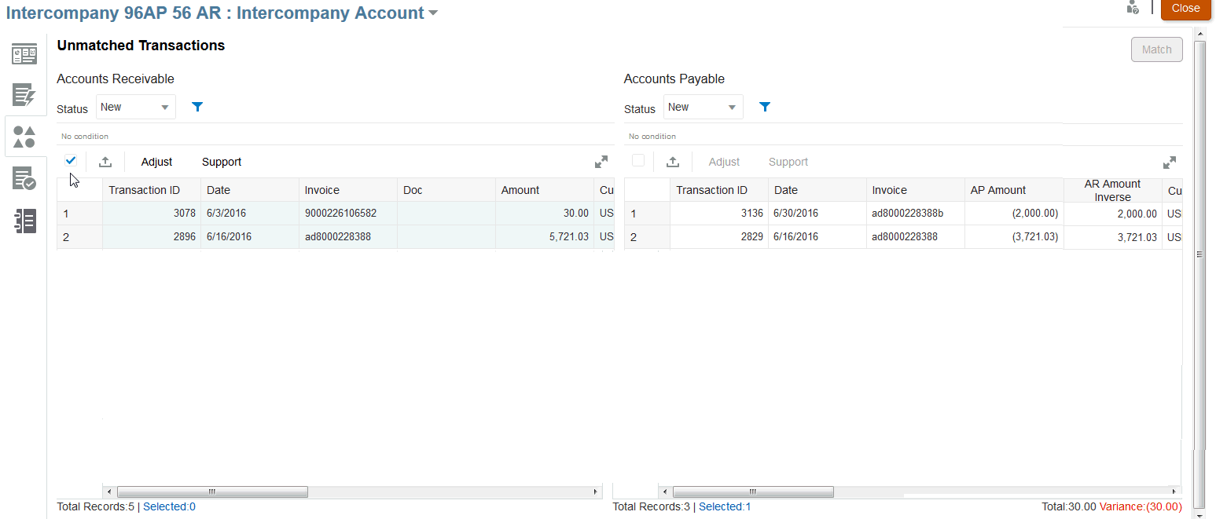Click Support in the Receivable toolbar
Viewport: 1216px width, 519px height.
tap(221, 162)
